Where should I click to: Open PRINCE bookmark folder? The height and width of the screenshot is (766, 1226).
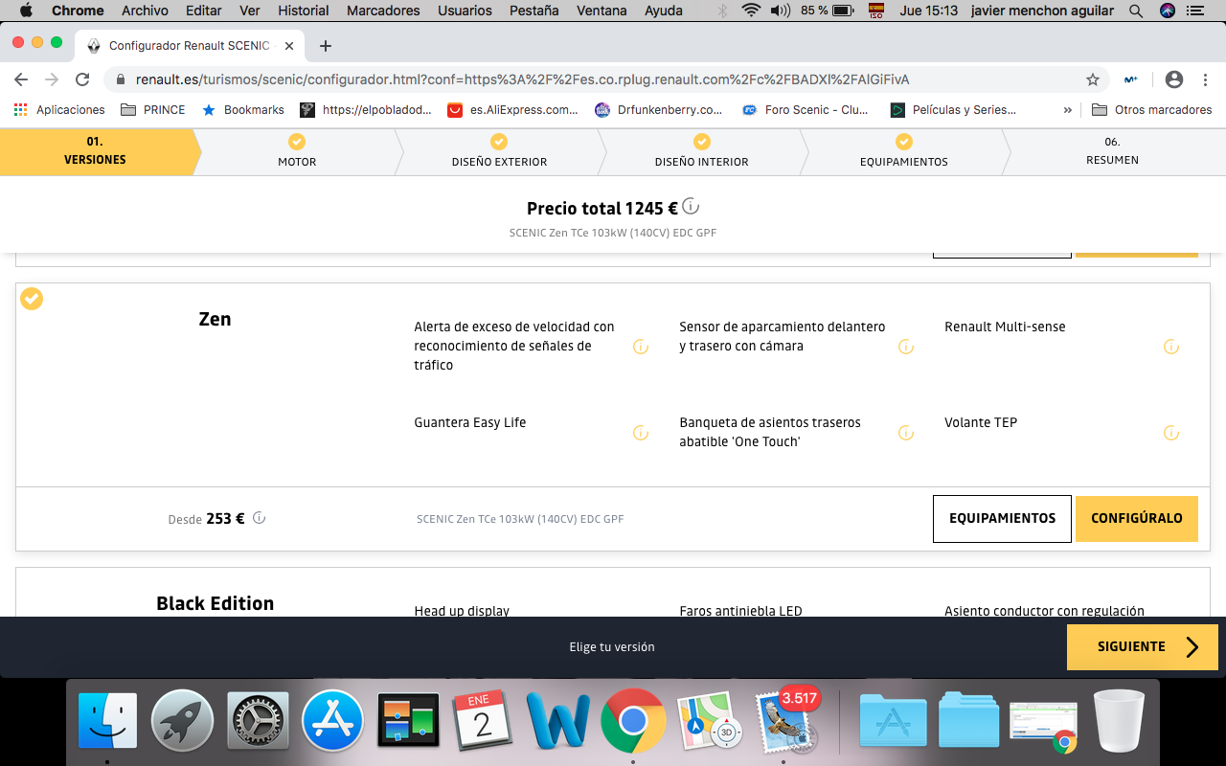click(x=153, y=110)
